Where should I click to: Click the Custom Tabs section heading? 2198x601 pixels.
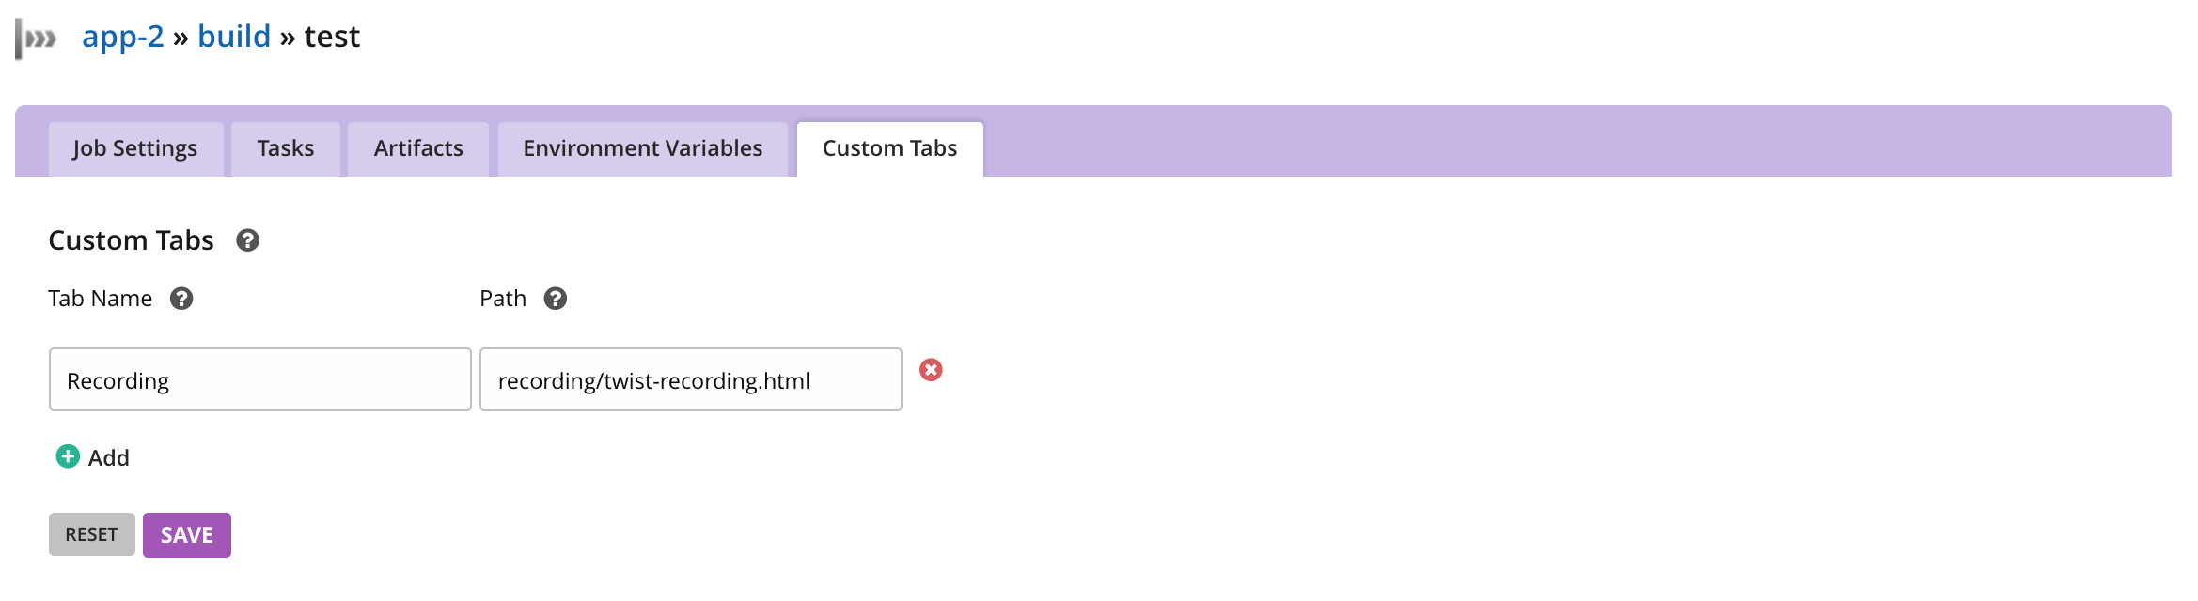[x=132, y=240]
